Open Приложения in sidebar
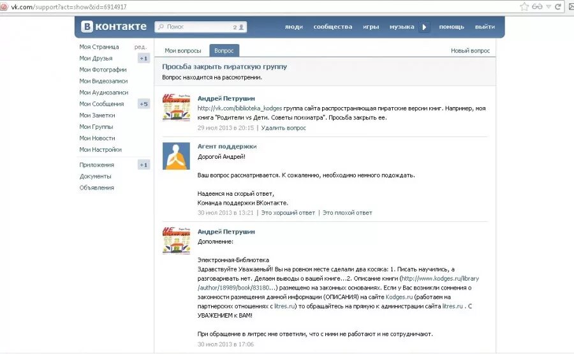 [97, 165]
